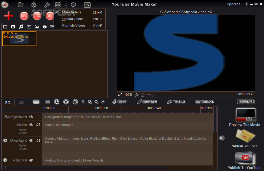Screen dimensions: 264x171
Task: Toggle timeline line view with bars icon
Action: click(x=36, y=102)
